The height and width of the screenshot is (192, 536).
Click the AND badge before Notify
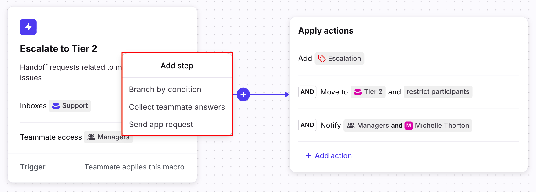[x=307, y=125]
